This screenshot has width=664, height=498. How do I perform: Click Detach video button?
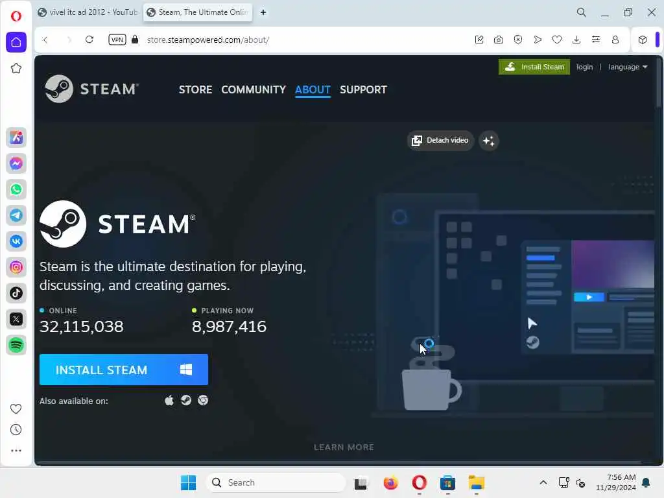440,140
